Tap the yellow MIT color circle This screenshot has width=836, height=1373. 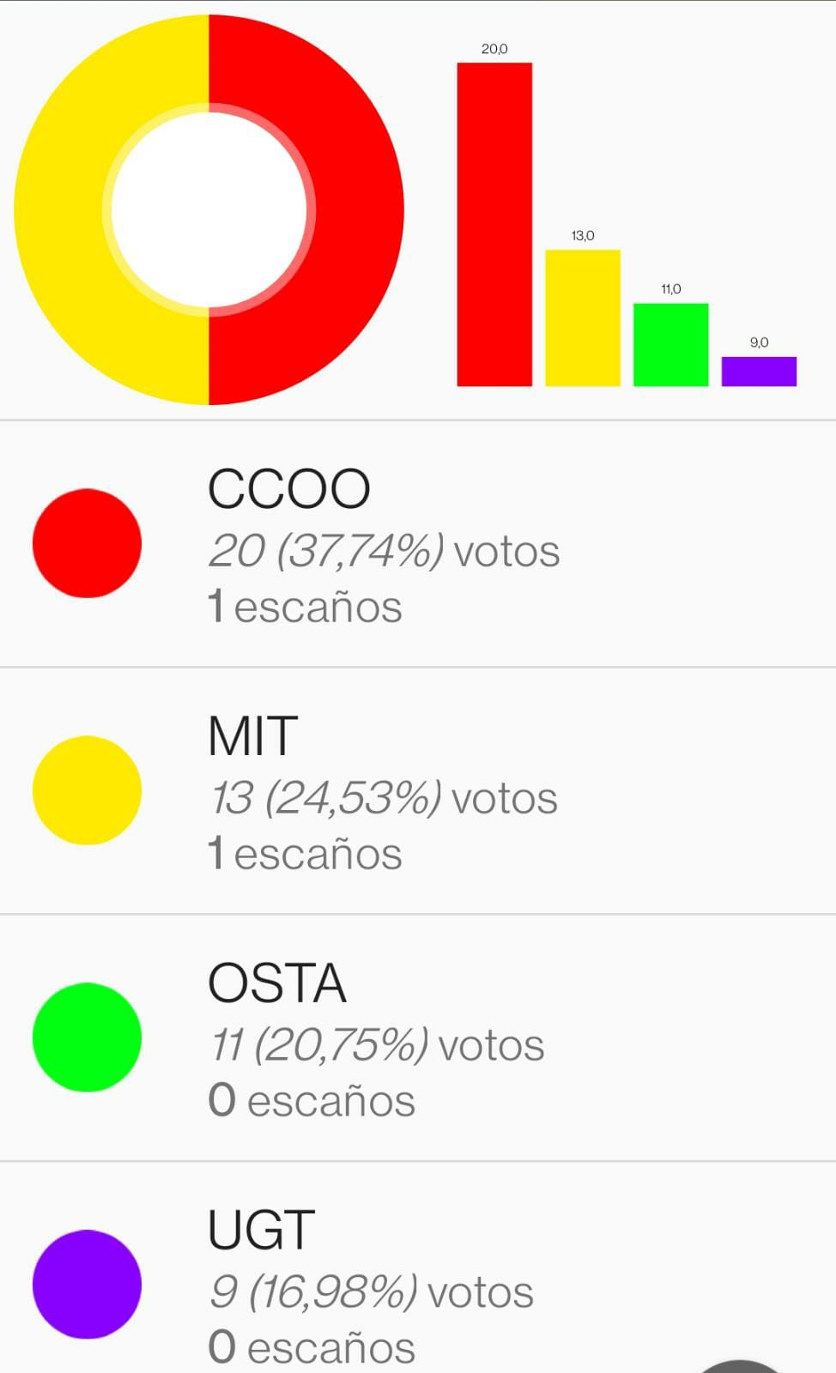pos(87,790)
